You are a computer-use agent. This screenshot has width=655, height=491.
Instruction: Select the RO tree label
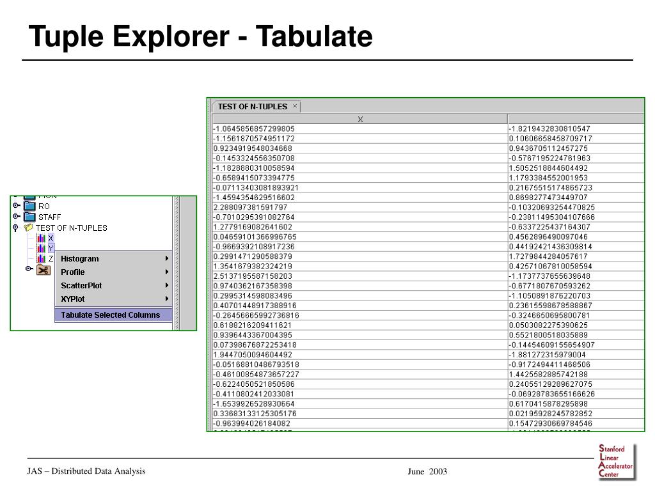tap(44, 207)
